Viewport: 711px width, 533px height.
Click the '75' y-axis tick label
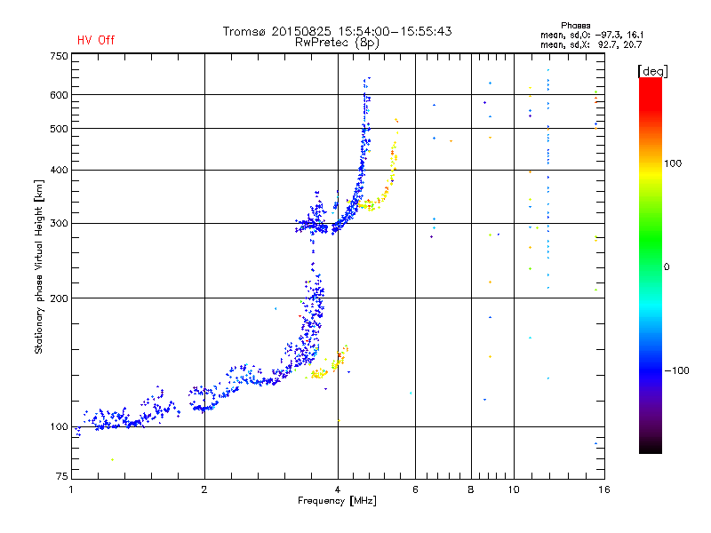tap(61, 476)
